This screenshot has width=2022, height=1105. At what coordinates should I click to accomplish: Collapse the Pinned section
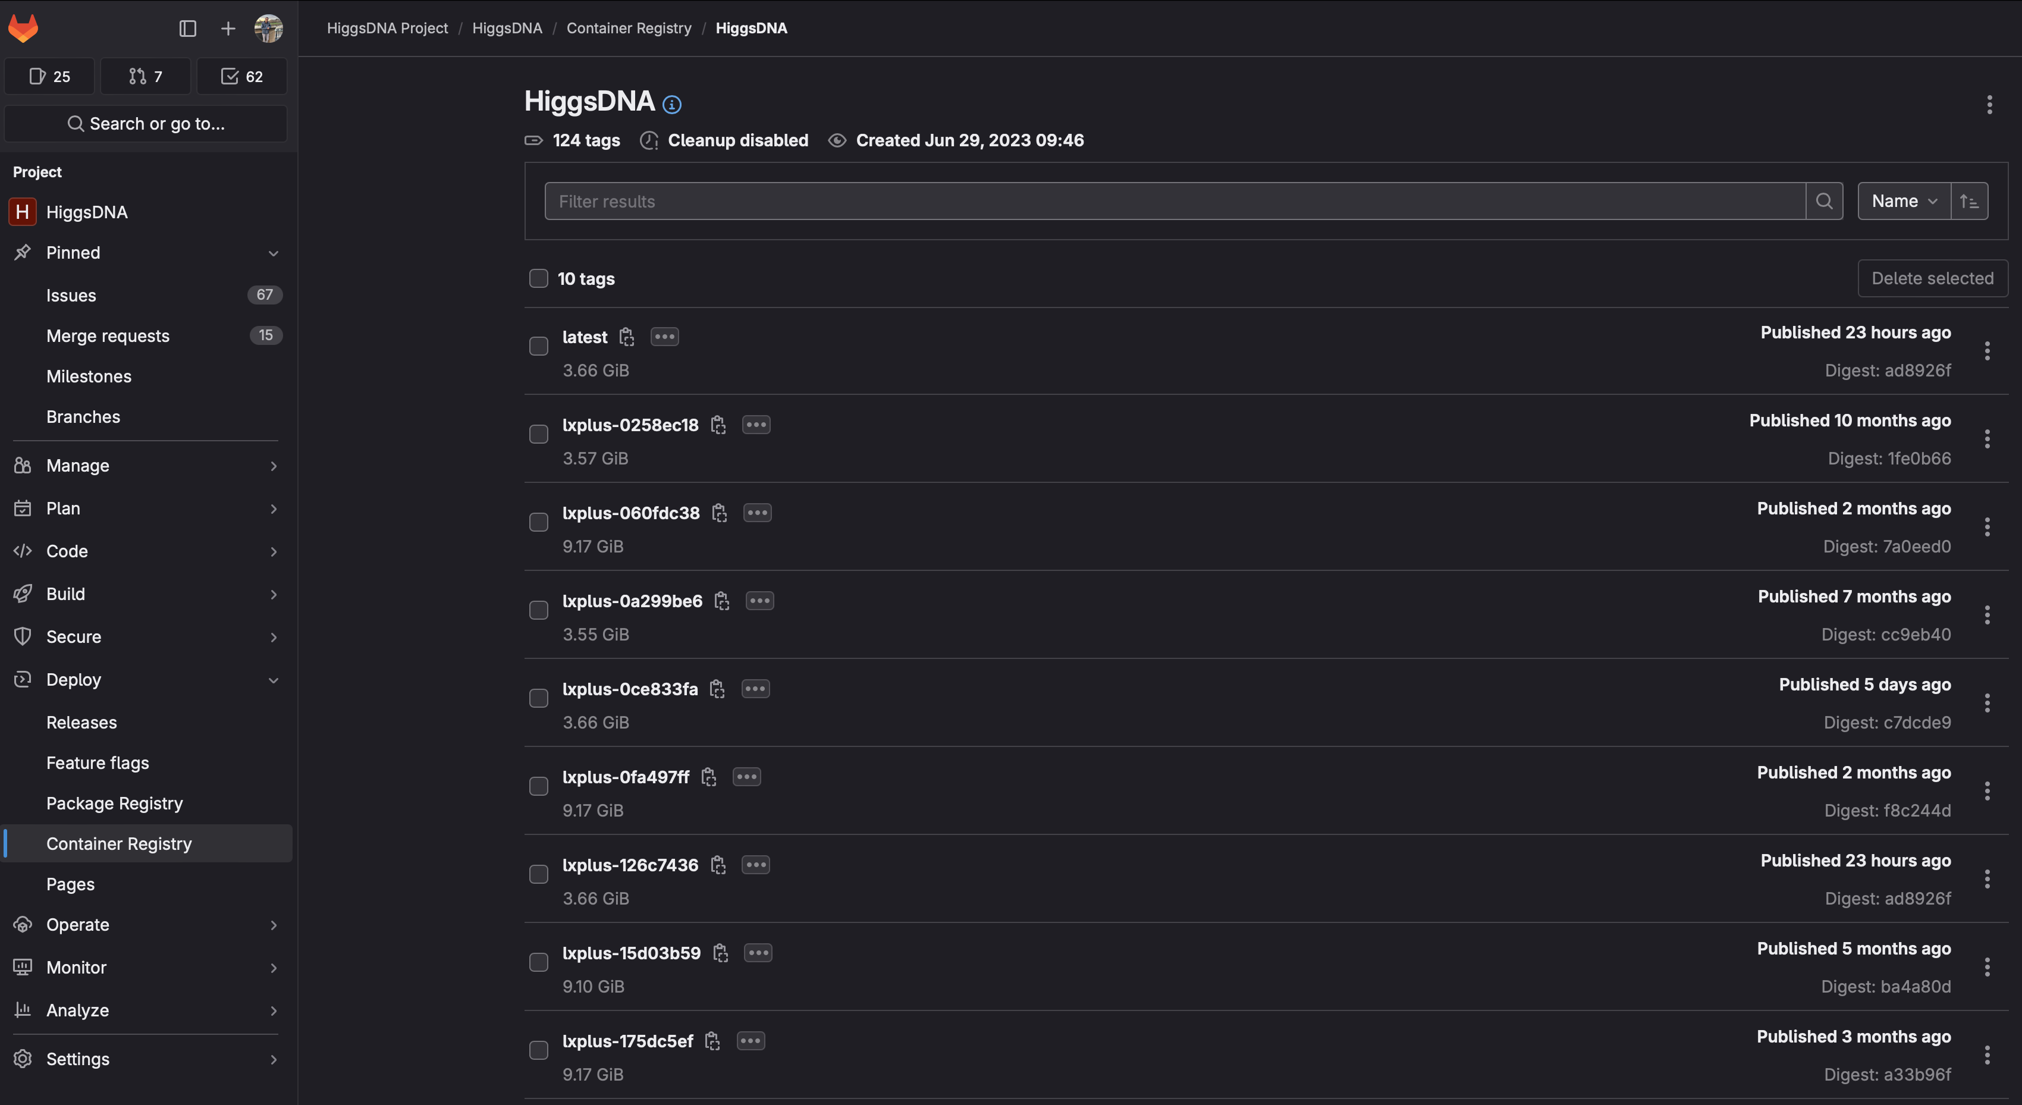(146, 253)
